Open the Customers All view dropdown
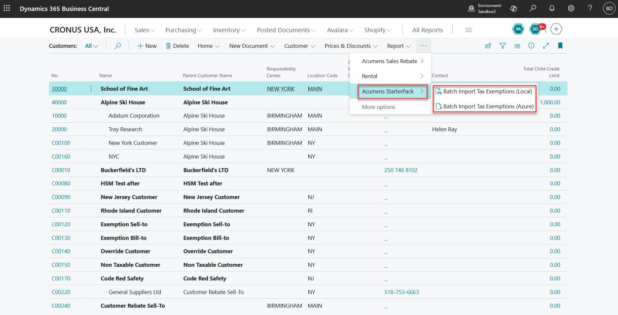Viewport: 618px width, 315px height. point(92,46)
